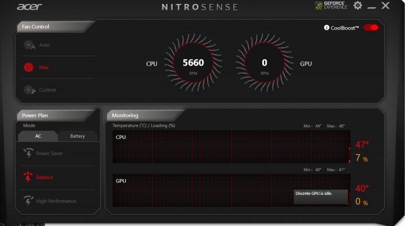Click the CPU load value 7 %

pyautogui.click(x=362, y=158)
